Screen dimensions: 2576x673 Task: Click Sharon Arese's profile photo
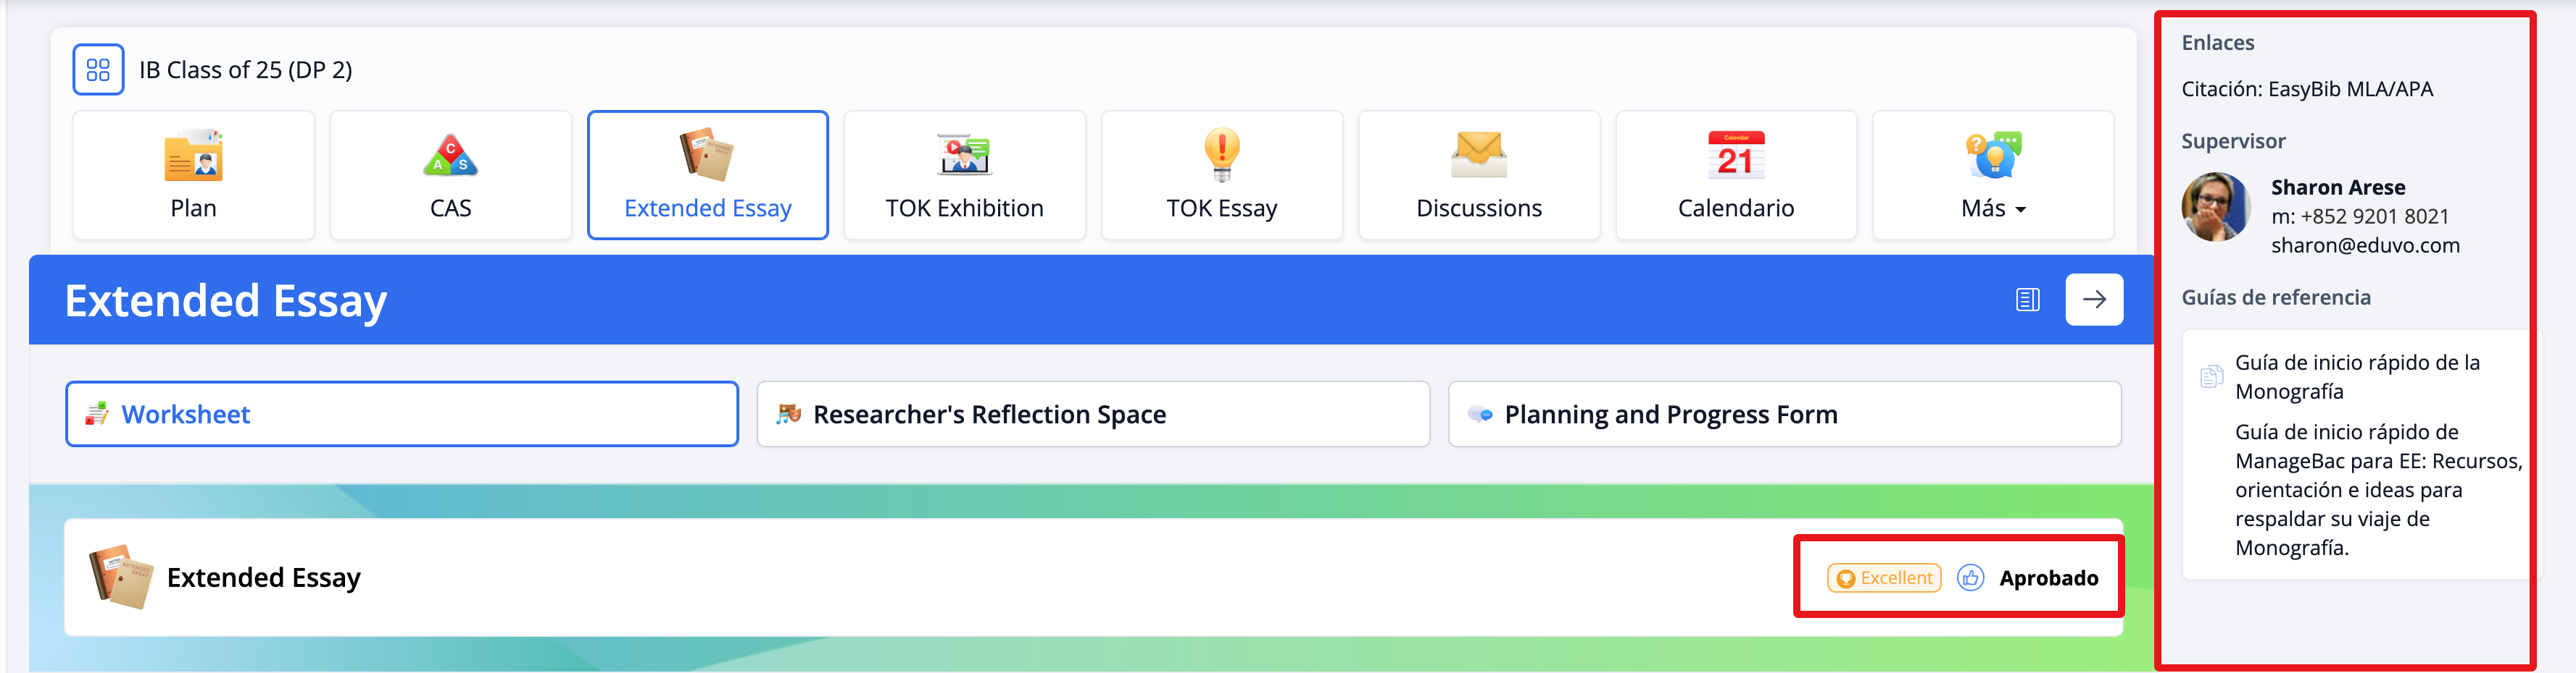pos(2215,207)
